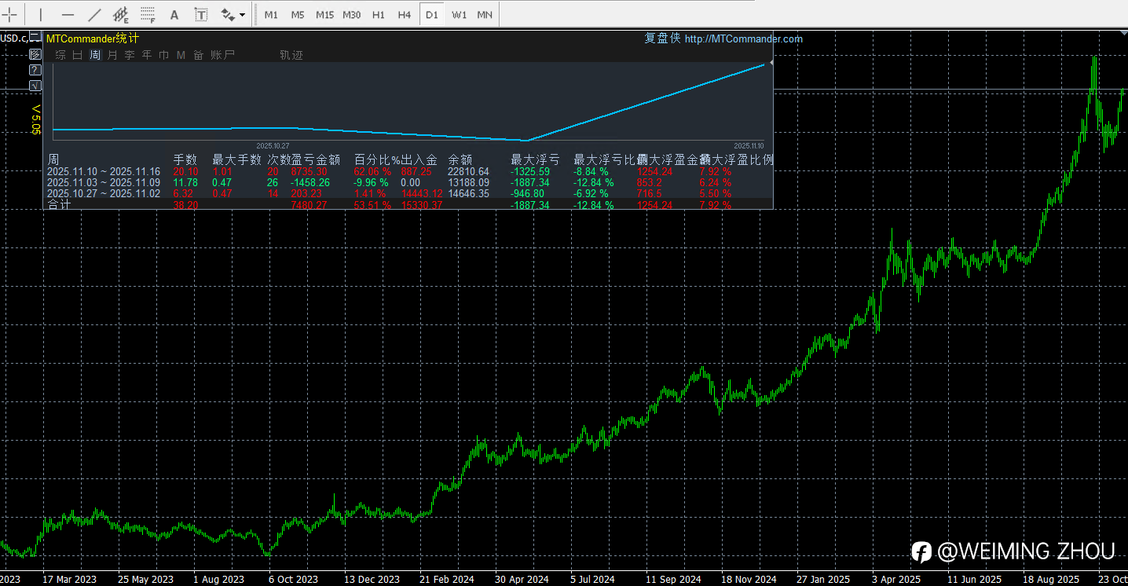Click the 最大手数 column header
This screenshot has height=586, width=1128.
(236, 159)
